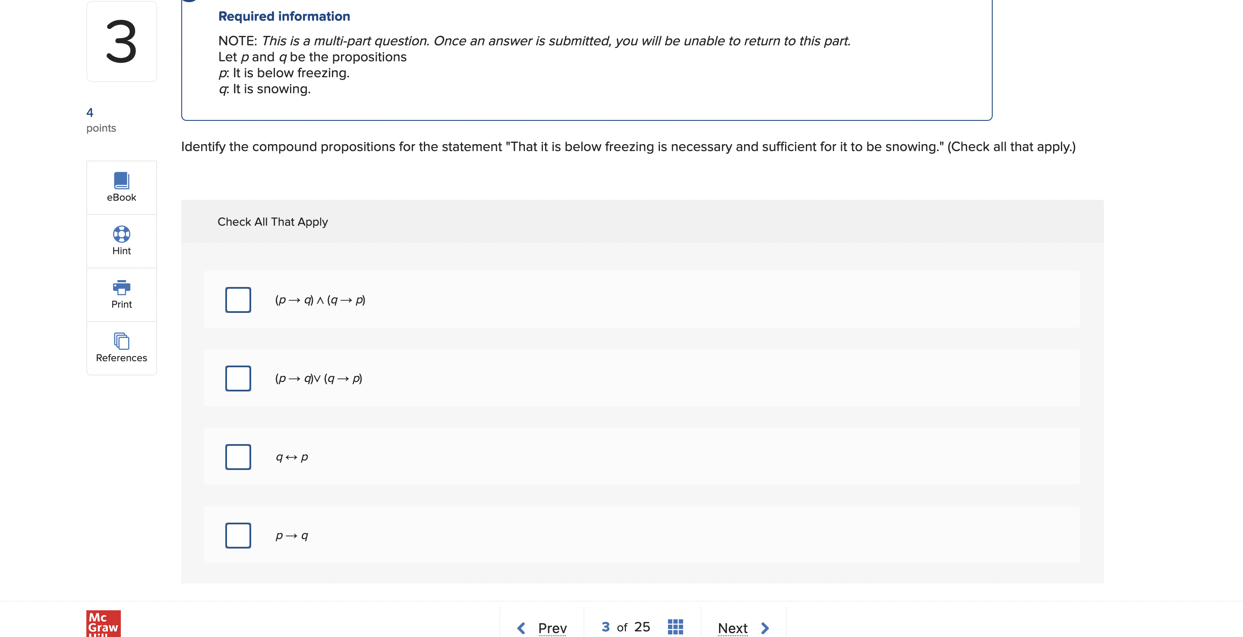The height and width of the screenshot is (637, 1243).
Task: Open the References icon
Action: [121, 342]
